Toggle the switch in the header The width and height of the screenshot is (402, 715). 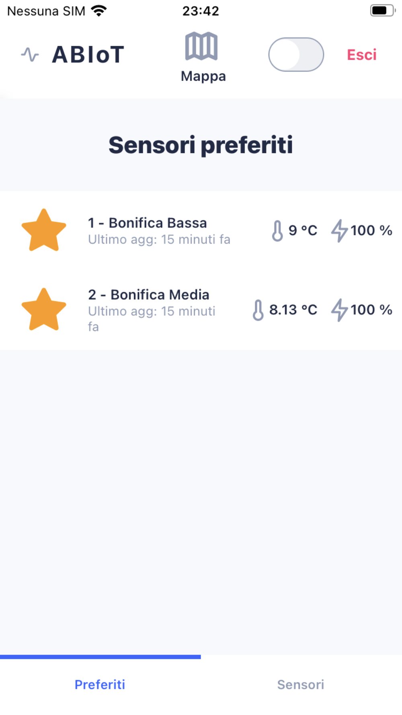(x=296, y=55)
